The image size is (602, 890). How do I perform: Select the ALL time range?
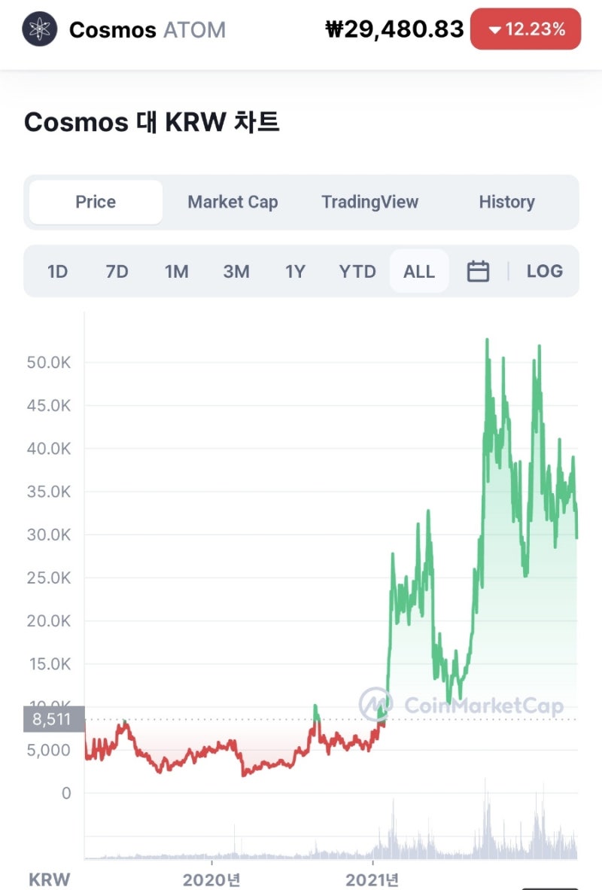(x=419, y=271)
